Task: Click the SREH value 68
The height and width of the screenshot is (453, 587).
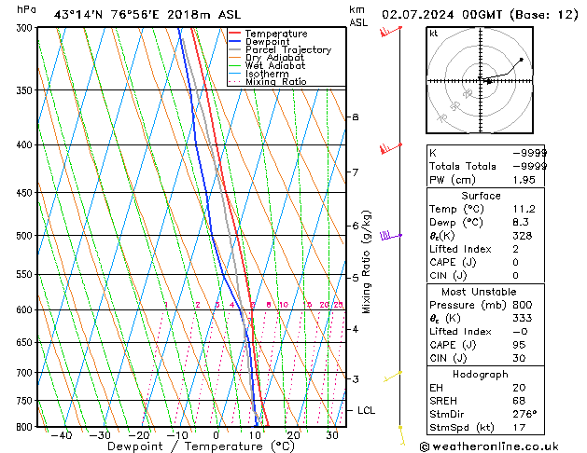Action: [519, 401]
